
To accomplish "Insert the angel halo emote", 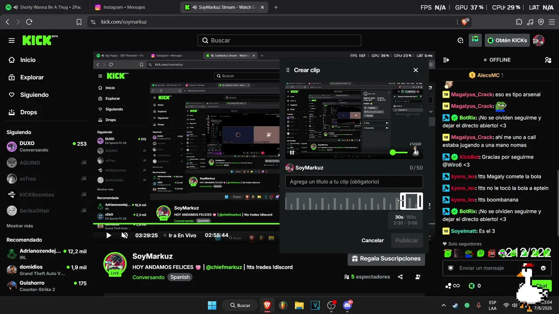I will (x=447, y=253).
